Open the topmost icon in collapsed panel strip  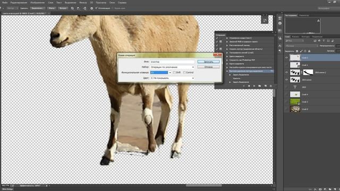point(280,18)
